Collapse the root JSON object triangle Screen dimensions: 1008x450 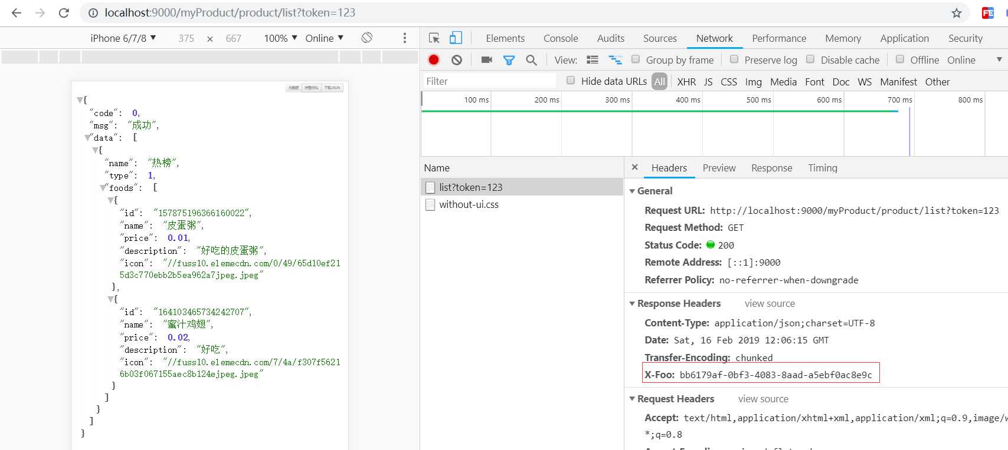(x=80, y=100)
